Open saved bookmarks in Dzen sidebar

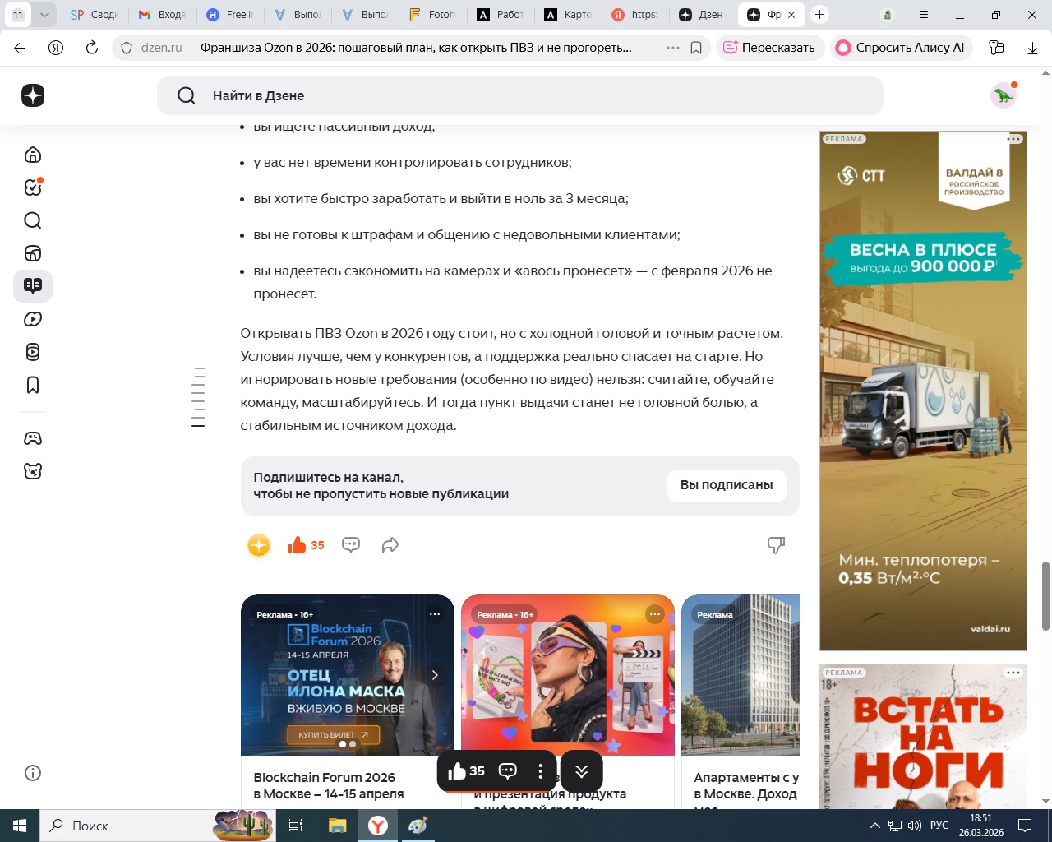pos(33,385)
